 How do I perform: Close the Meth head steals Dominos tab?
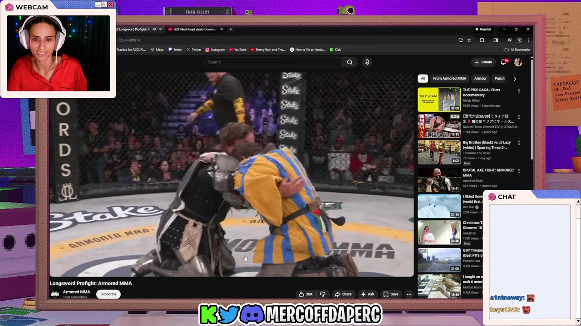click(222, 29)
